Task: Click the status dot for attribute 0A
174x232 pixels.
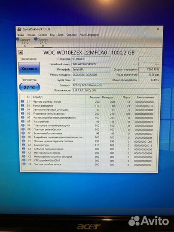Action: (23, 125)
